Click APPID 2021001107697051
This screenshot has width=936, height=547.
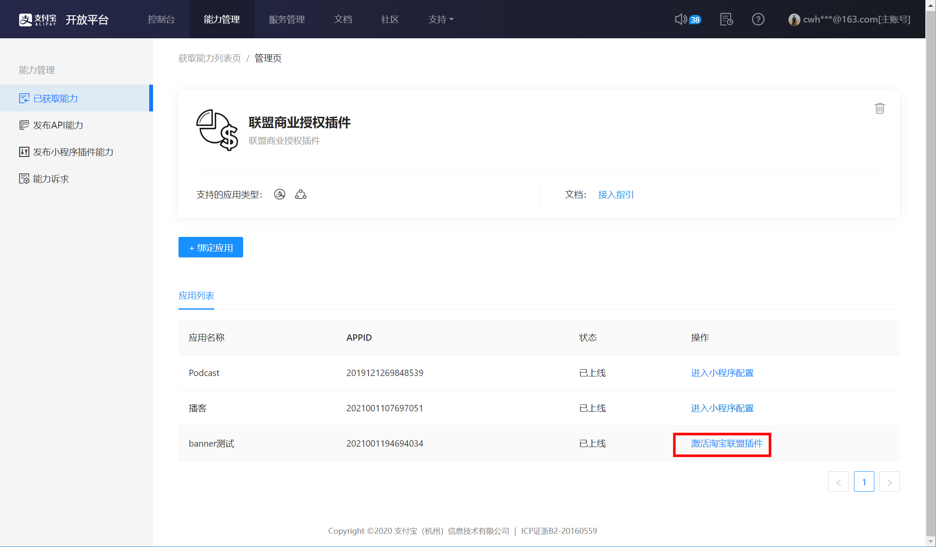[x=385, y=408]
